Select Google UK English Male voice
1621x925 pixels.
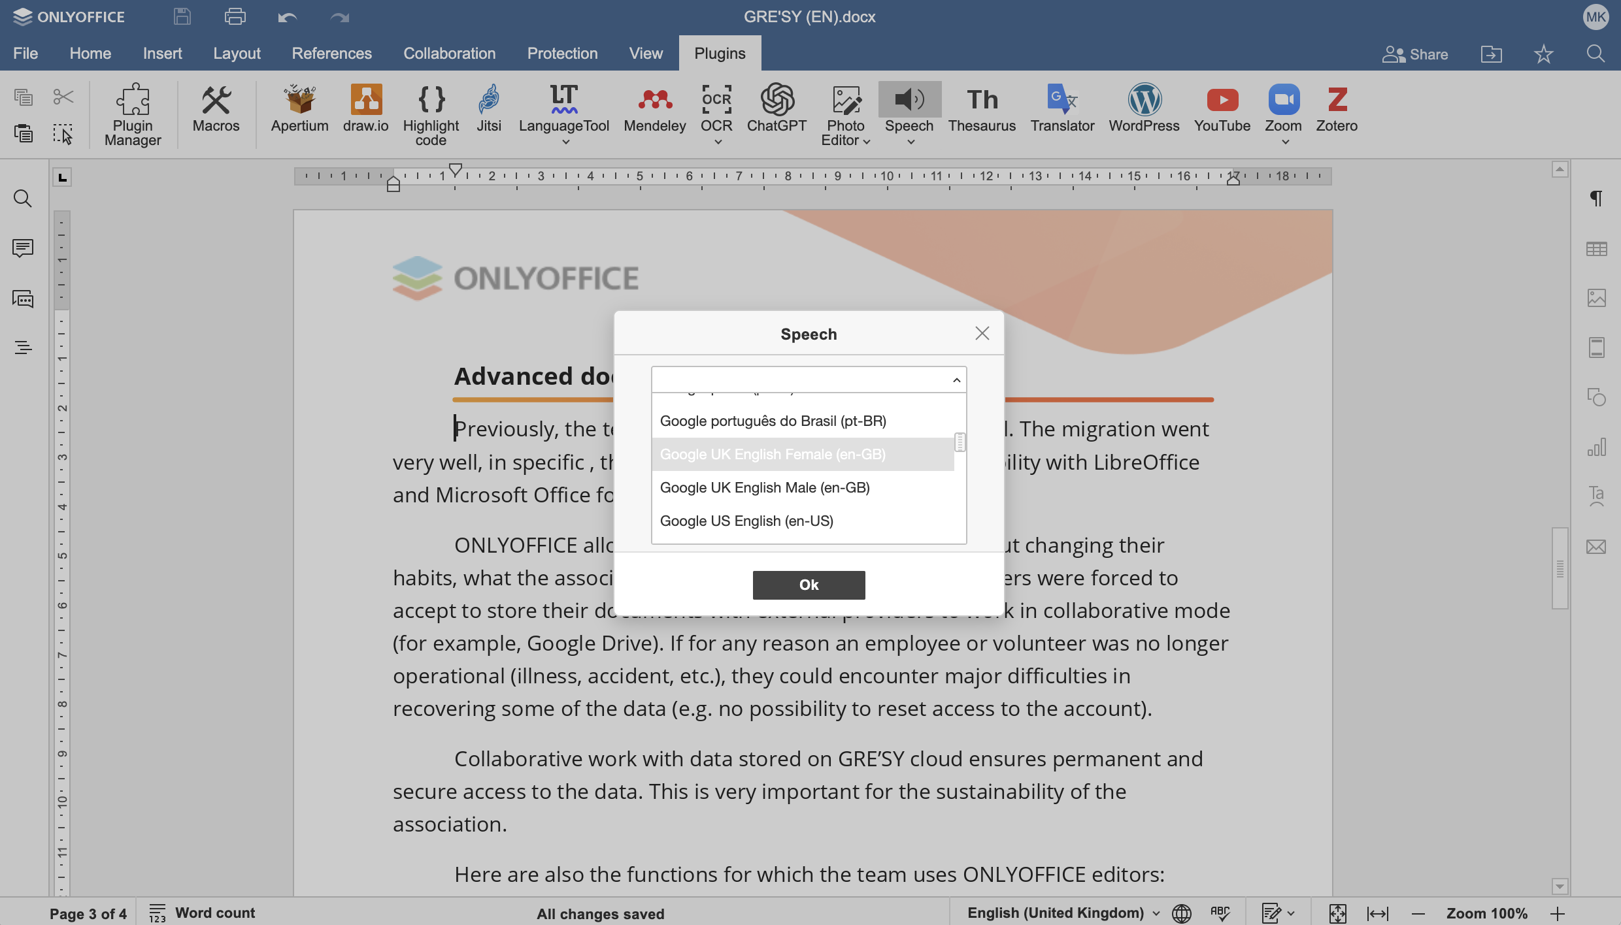(x=765, y=487)
